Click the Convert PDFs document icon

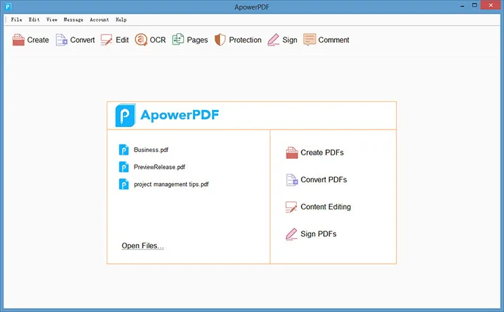pyautogui.click(x=292, y=180)
